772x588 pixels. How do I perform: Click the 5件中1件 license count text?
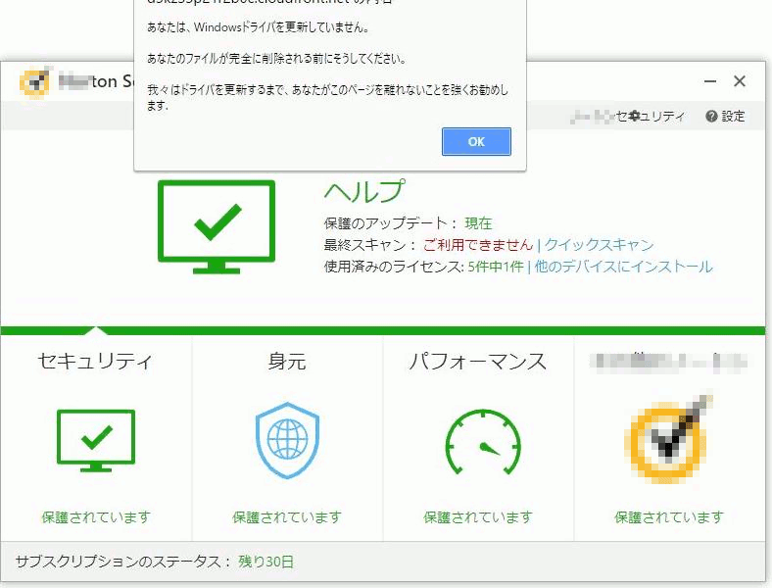(x=496, y=267)
